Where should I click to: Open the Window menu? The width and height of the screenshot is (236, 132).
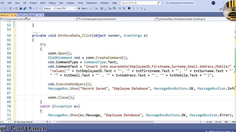(104, 3)
